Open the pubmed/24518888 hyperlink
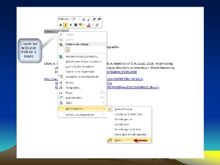Viewport: 220px width, 165px height. point(122,72)
